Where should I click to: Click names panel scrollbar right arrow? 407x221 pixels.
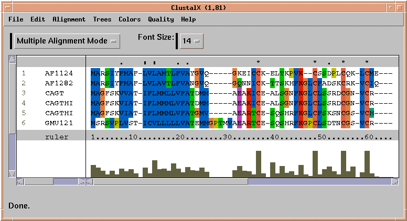[x=81, y=181]
